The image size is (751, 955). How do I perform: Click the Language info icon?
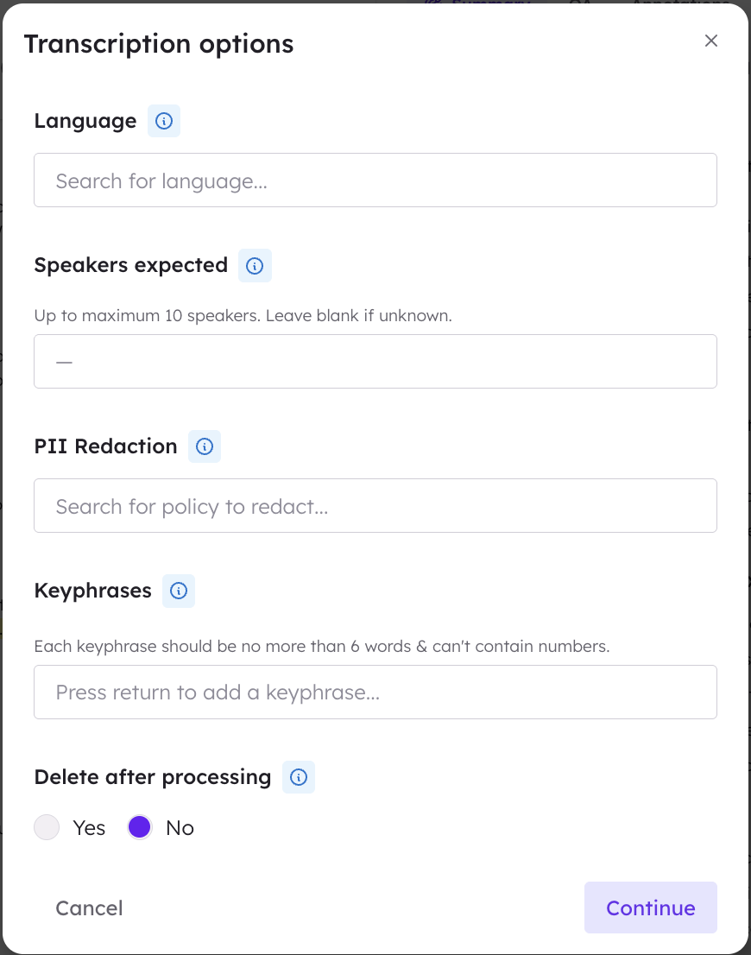[x=164, y=121]
